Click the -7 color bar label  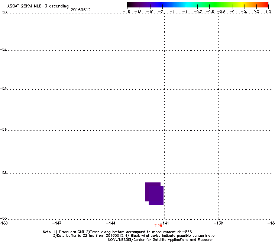(161, 12)
